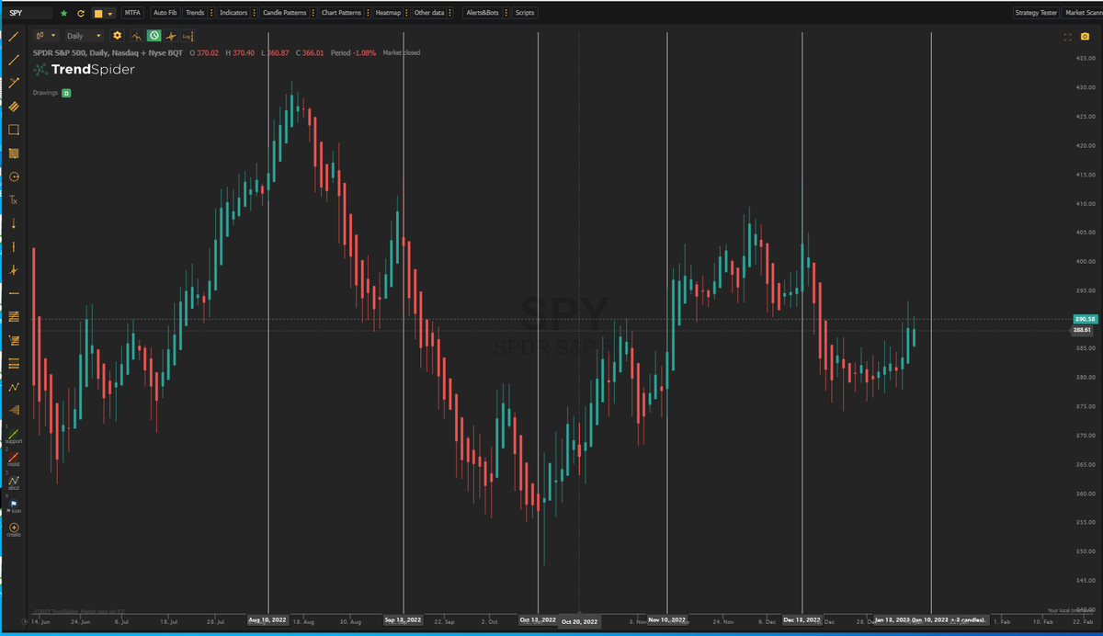Screen dimensions: 1103x636
Task: Choose the support line preset
Action: (x=14, y=435)
